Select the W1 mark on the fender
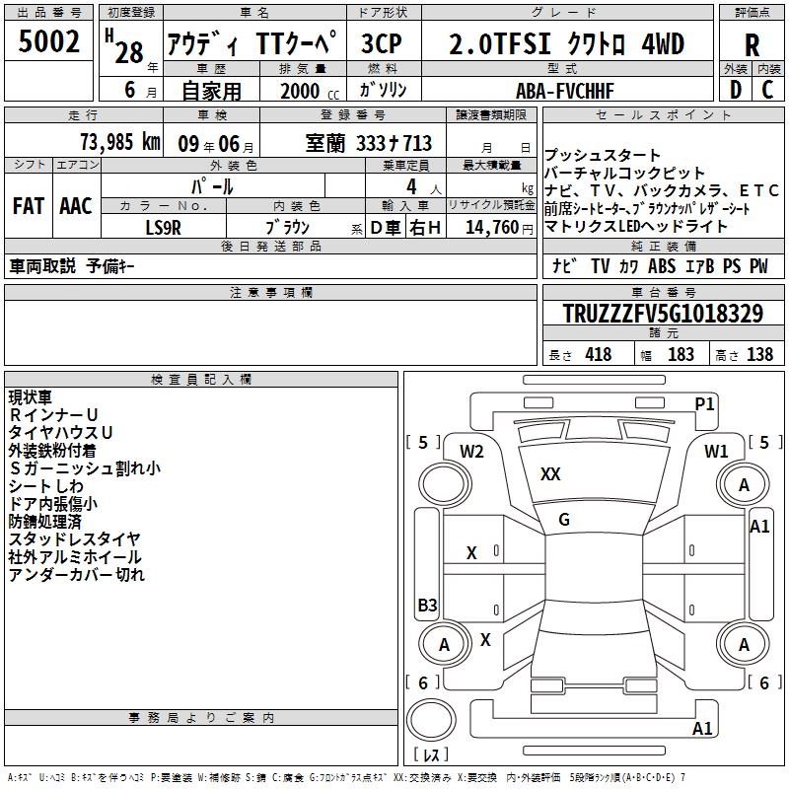 tap(716, 452)
